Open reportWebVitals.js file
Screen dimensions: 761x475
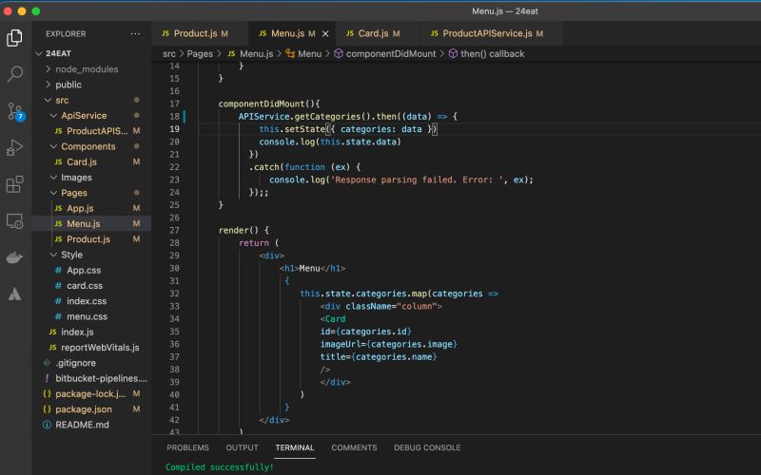pyautogui.click(x=91, y=348)
